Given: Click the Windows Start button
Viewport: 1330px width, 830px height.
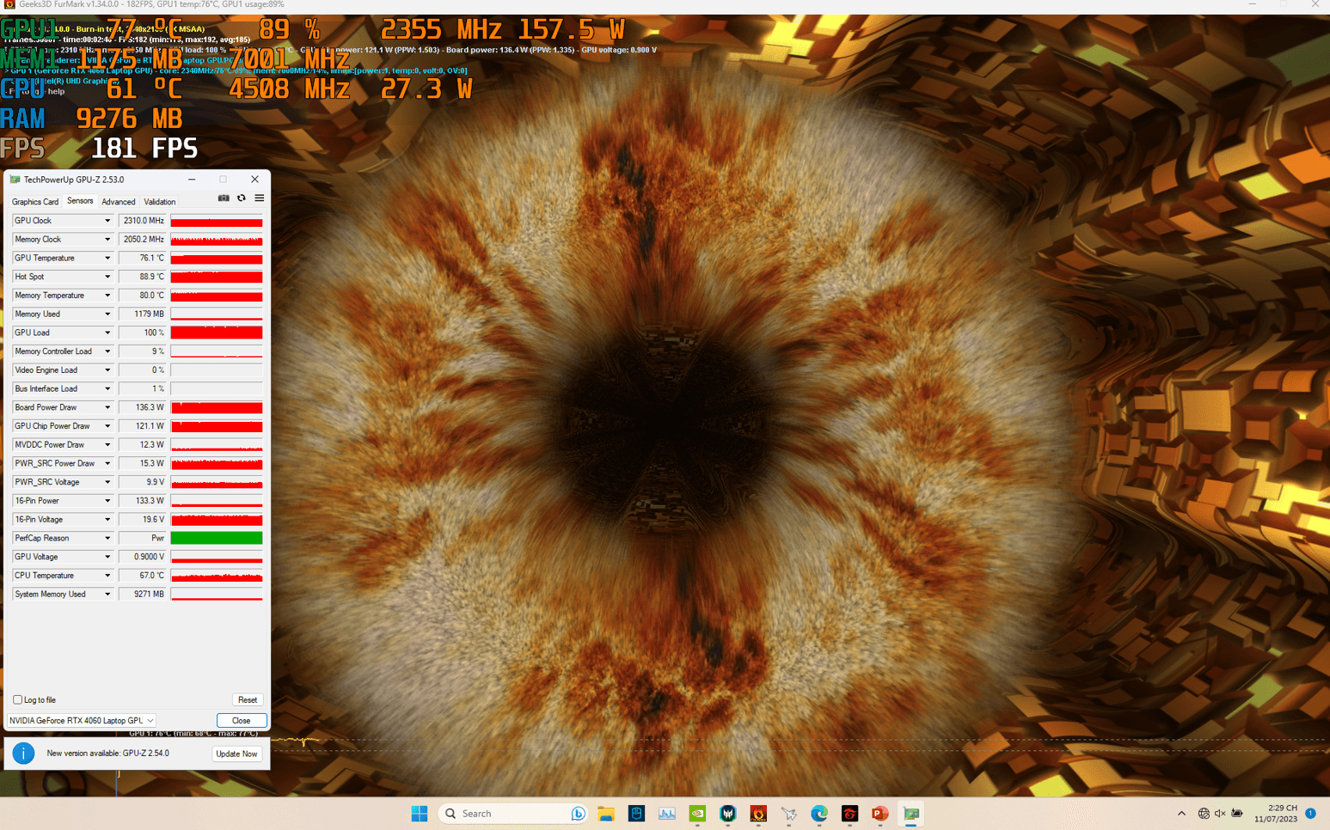Looking at the screenshot, I should click(x=420, y=814).
